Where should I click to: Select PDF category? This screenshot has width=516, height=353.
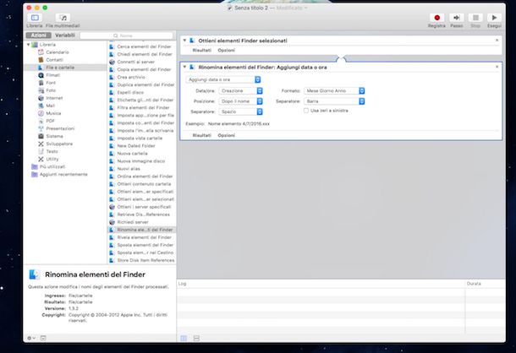[50, 121]
